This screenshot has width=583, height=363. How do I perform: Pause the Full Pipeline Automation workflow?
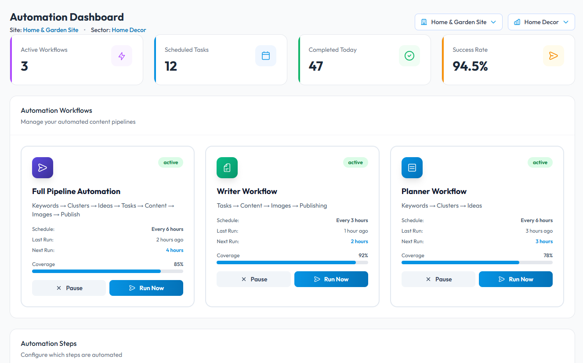(69, 288)
